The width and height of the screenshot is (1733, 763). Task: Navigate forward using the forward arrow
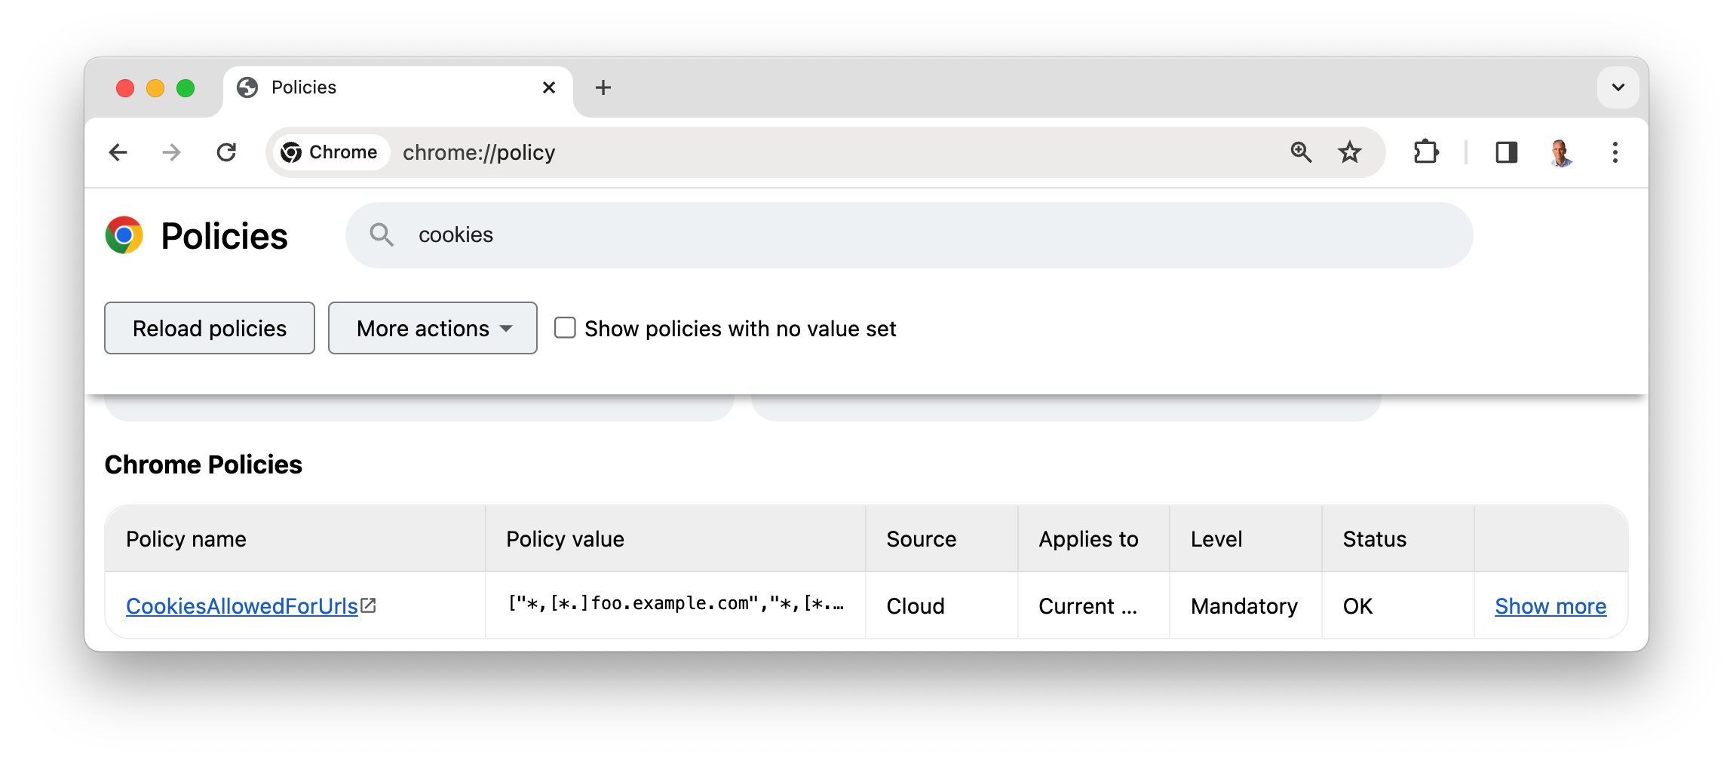[x=171, y=152]
